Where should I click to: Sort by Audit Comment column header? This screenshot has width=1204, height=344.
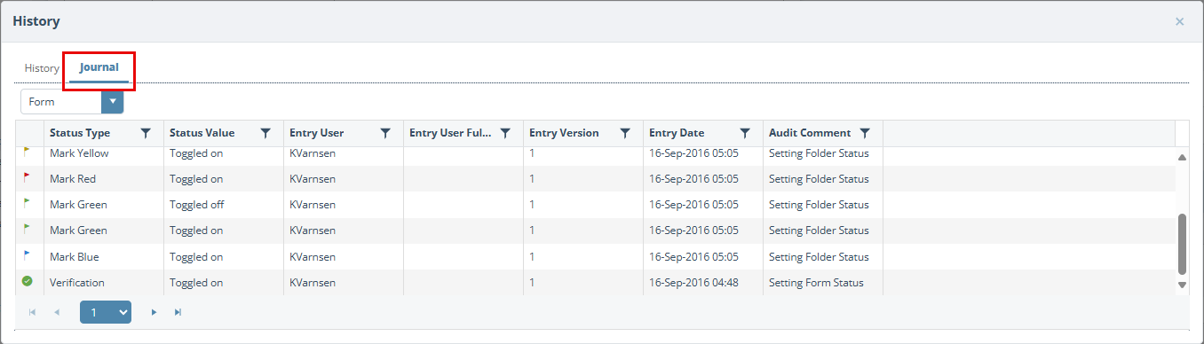tap(810, 133)
